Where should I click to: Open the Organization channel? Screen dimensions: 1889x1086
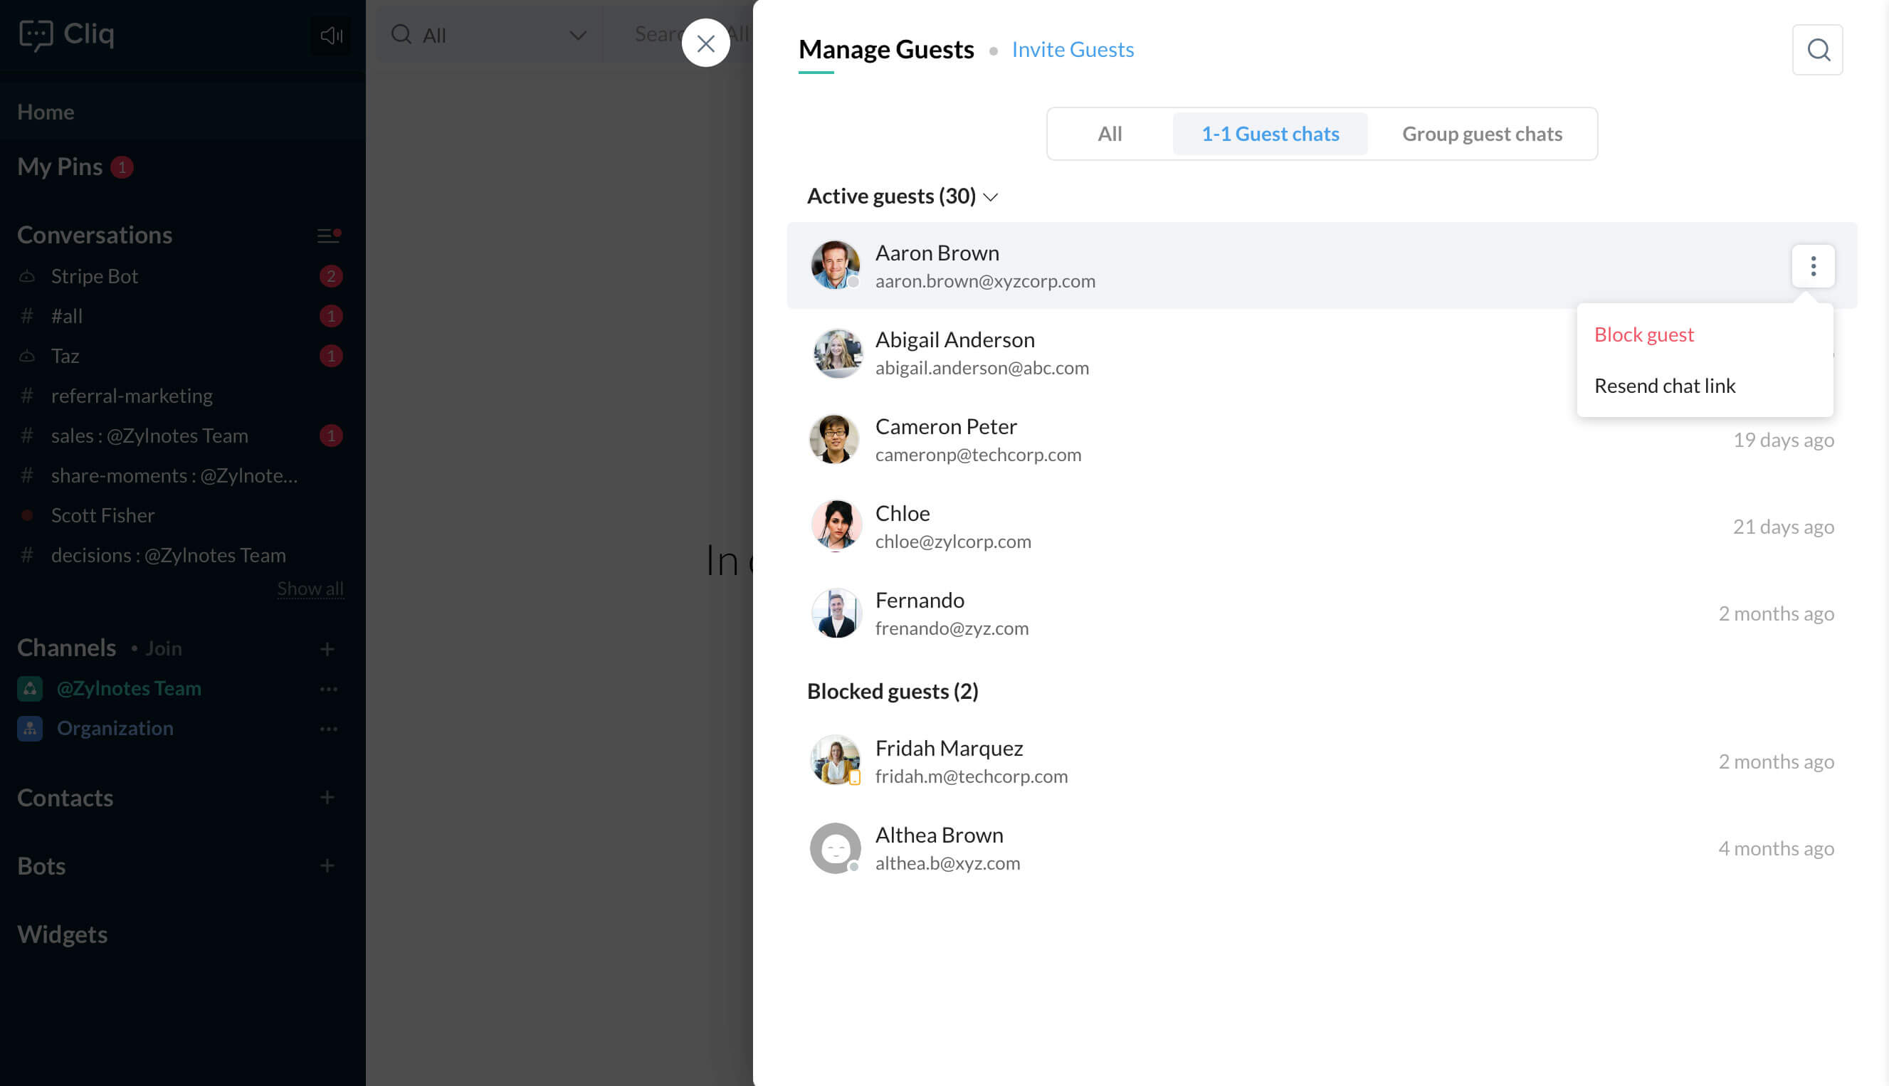tap(115, 729)
